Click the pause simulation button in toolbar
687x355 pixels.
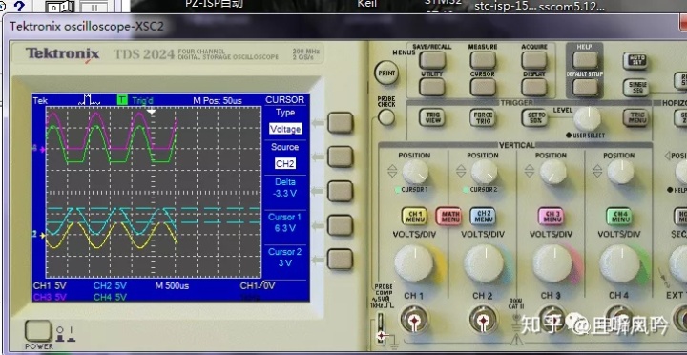point(94,7)
